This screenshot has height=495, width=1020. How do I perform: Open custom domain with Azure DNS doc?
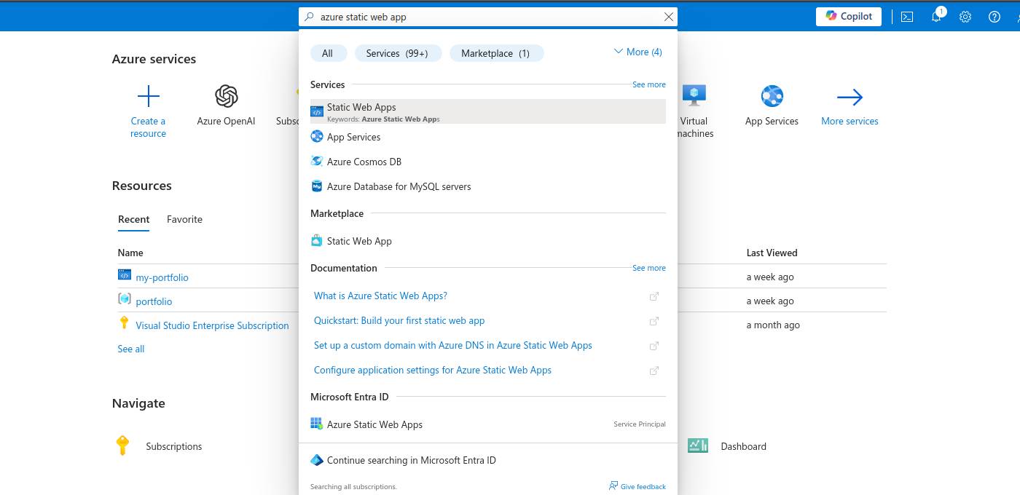(453, 345)
